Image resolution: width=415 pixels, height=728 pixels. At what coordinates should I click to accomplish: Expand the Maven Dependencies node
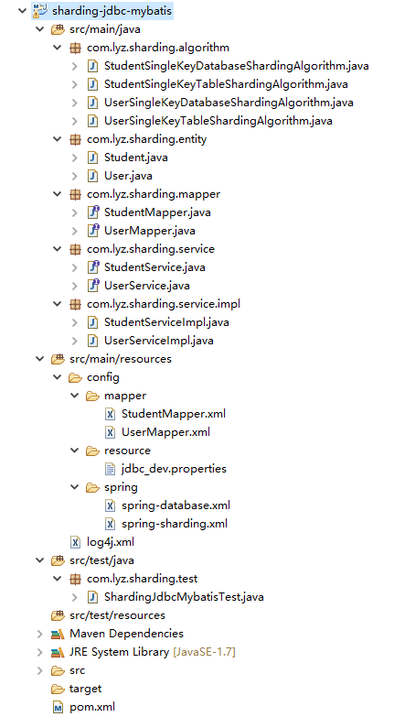point(40,634)
